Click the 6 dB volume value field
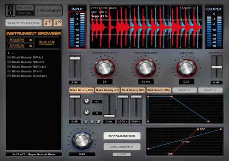229x161 pixels. 75,122
